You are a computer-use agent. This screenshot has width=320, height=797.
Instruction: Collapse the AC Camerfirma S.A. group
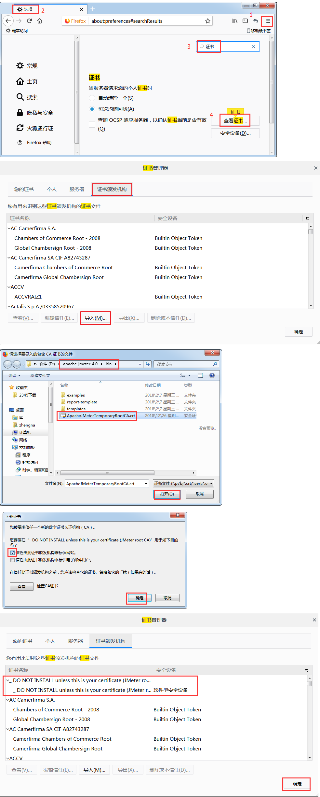click(x=9, y=229)
